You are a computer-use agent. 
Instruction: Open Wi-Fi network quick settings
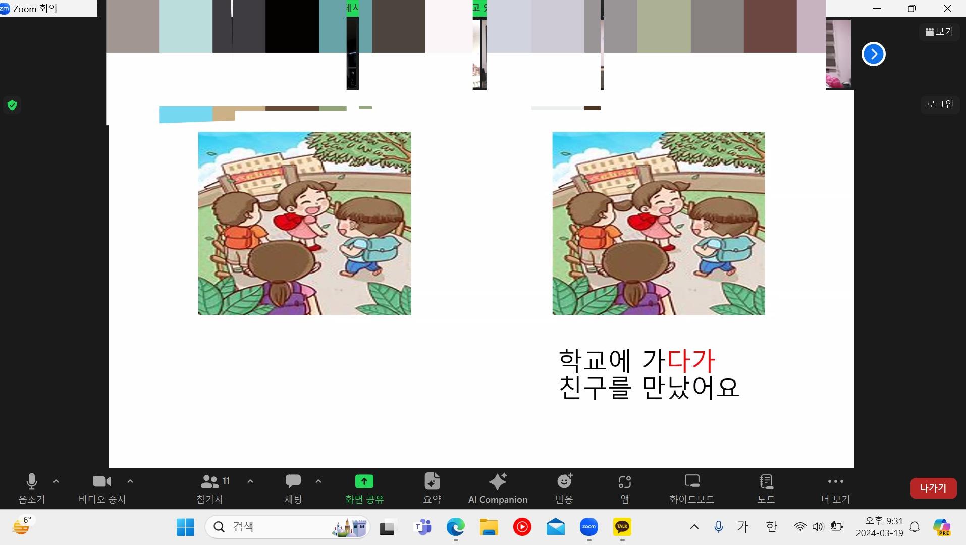tap(800, 527)
